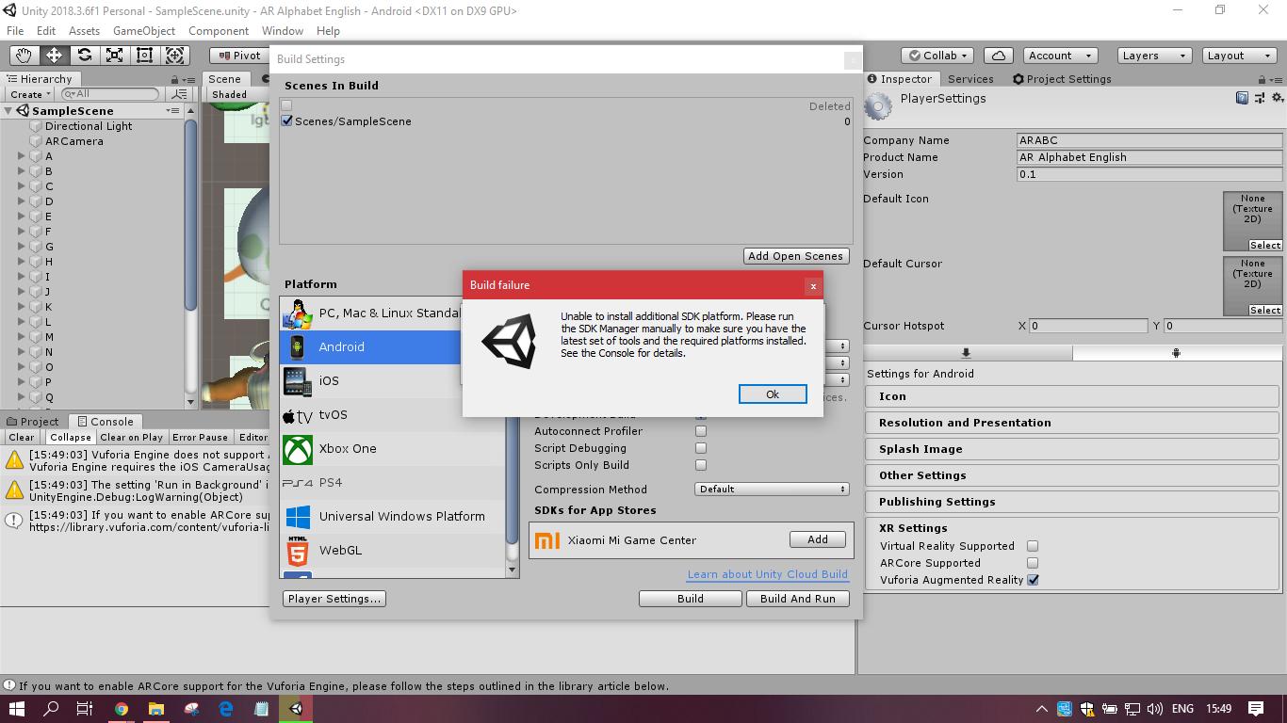
Task: Open Chrome from the taskbar
Action: (x=122, y=709)
